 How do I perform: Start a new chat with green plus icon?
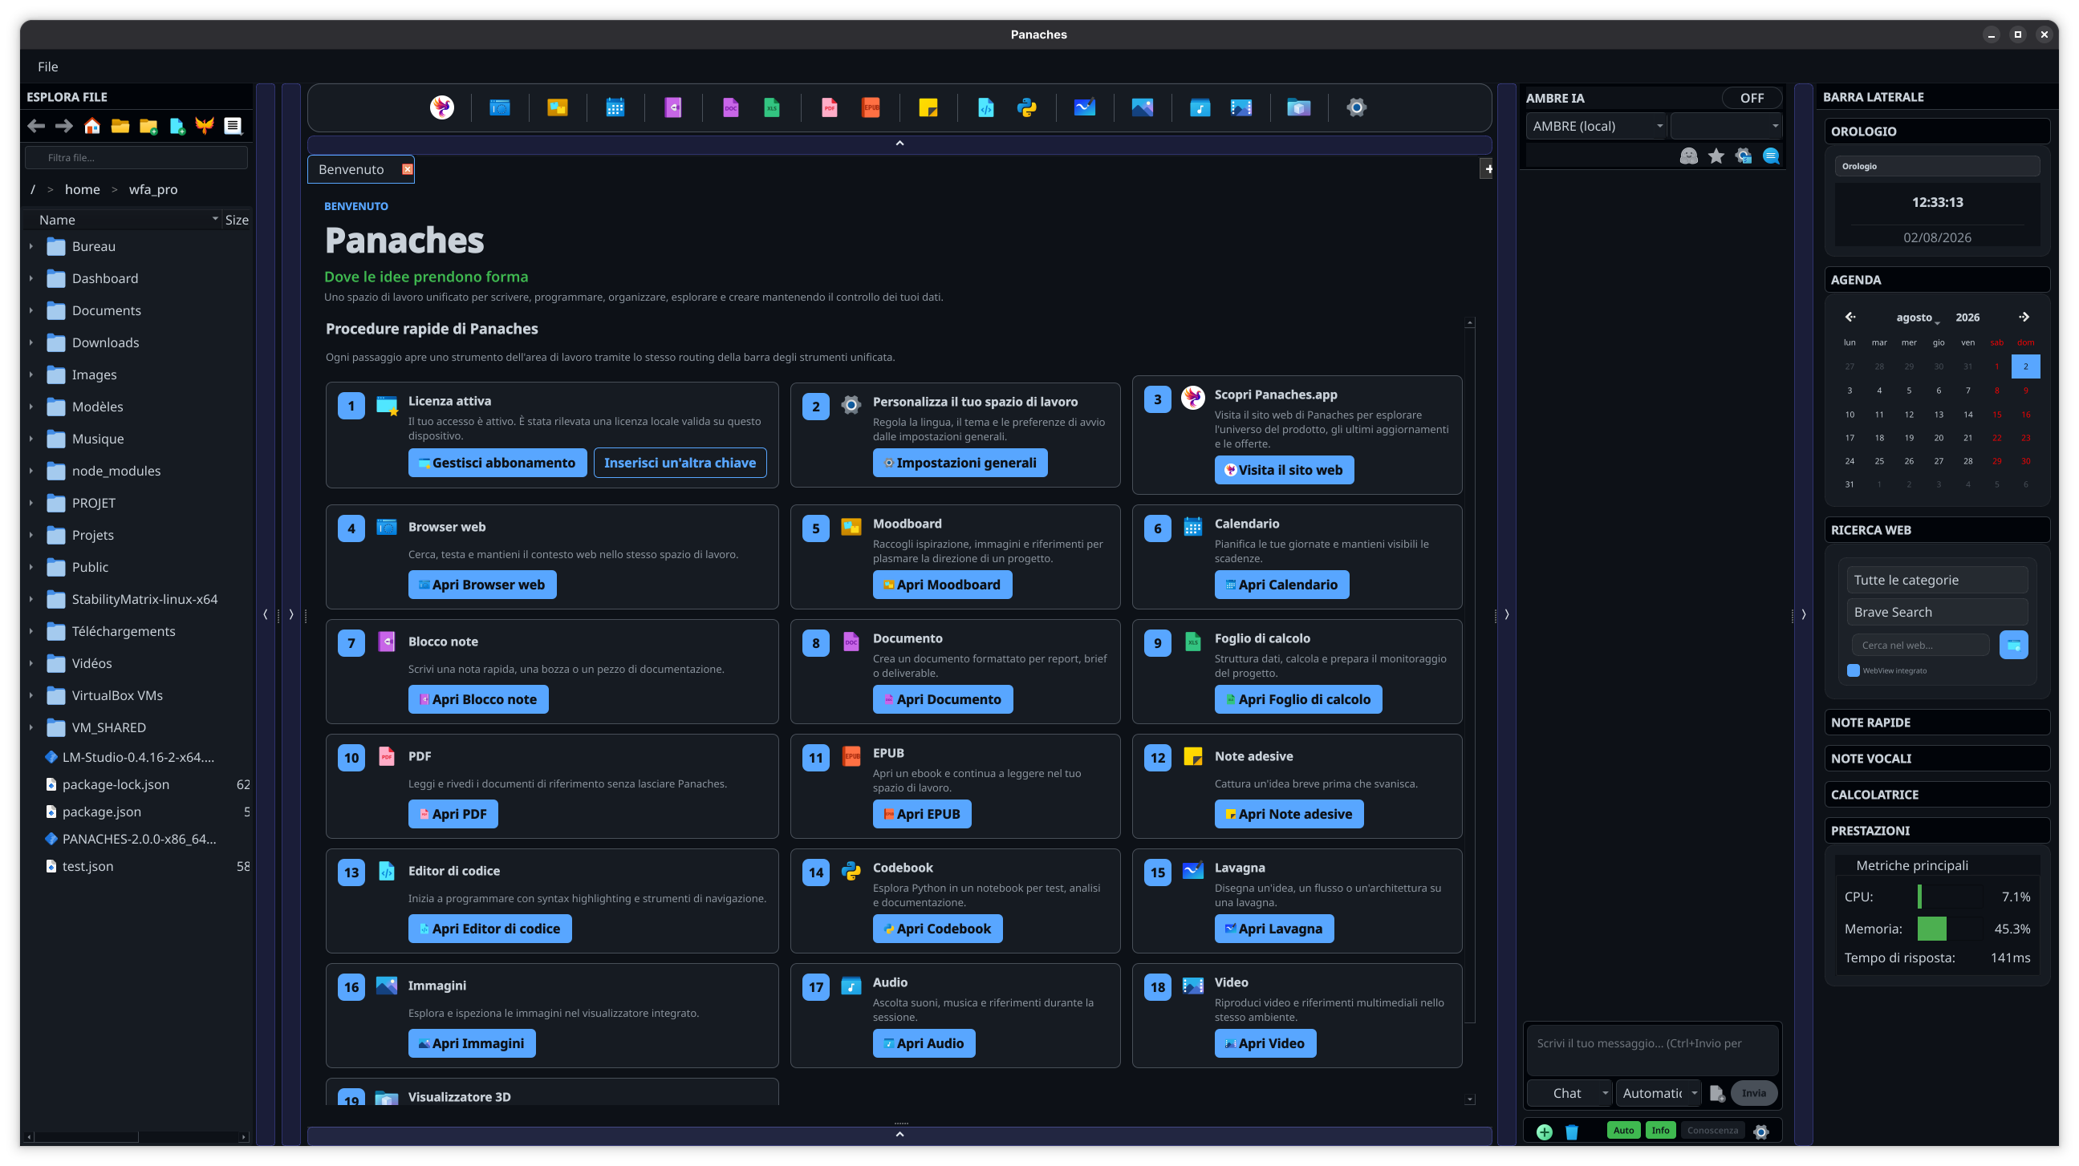tap(1544, 1132)
